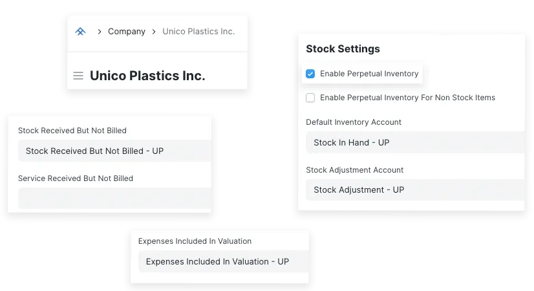Click the 'Stock Adjustment Account' field label
The width and height of the screenshot is (534, 291).
pyautogui.click(x=354, y=170)
